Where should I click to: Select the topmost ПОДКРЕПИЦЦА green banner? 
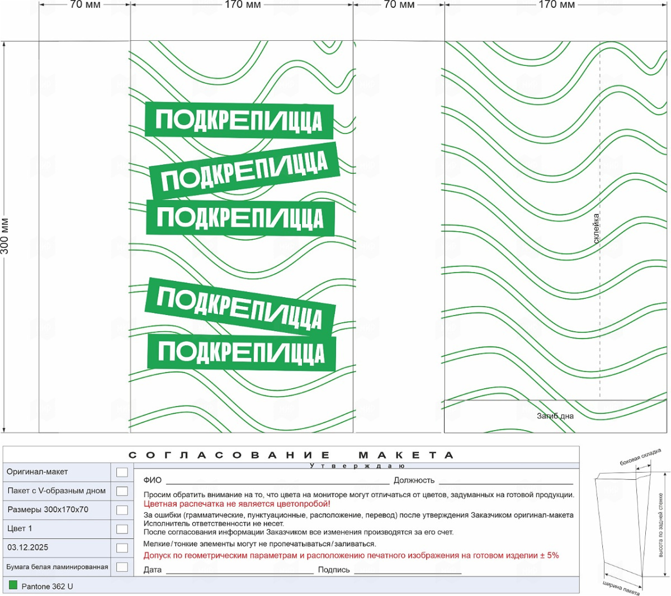[x=239, y=121]
